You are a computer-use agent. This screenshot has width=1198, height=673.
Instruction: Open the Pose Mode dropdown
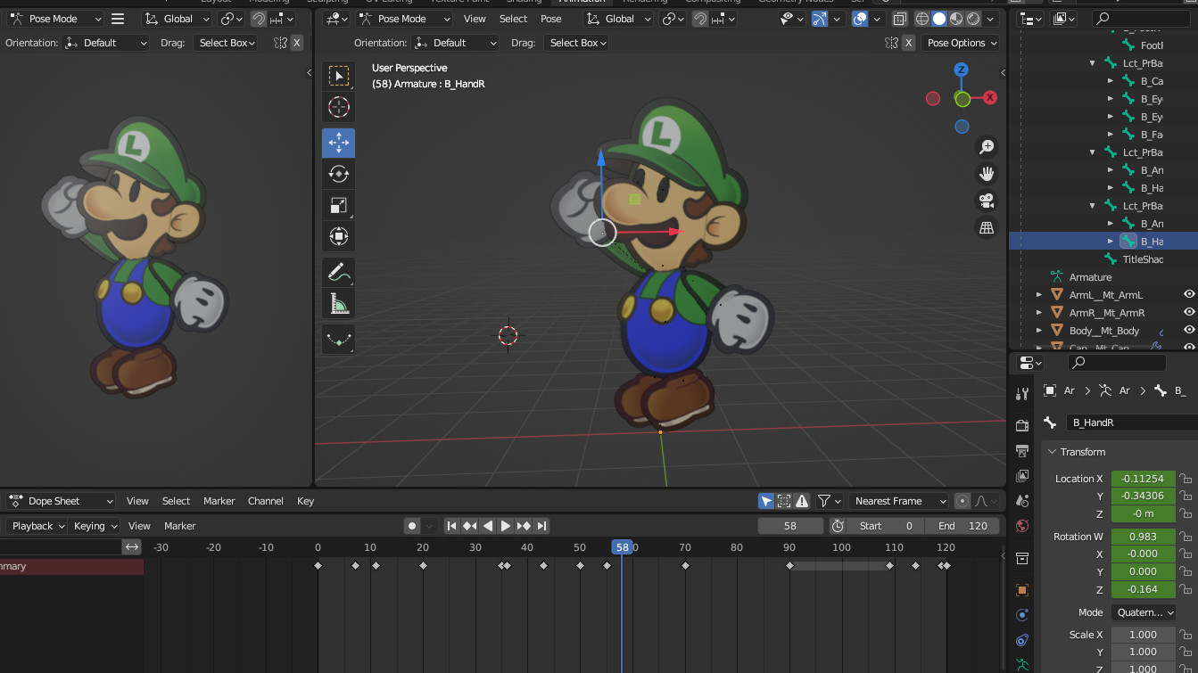(403, 18)
